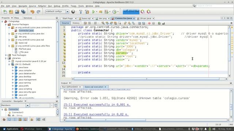Open the Applications menu in taskbar

pyautogui.click(x=11, y=129)
